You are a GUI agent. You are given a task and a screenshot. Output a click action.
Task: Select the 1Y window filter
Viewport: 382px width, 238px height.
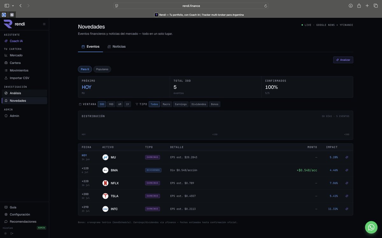coord(127,104)
